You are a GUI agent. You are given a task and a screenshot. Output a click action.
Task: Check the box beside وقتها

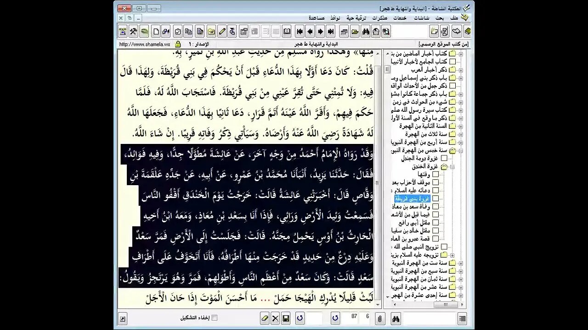coord(435,175)
